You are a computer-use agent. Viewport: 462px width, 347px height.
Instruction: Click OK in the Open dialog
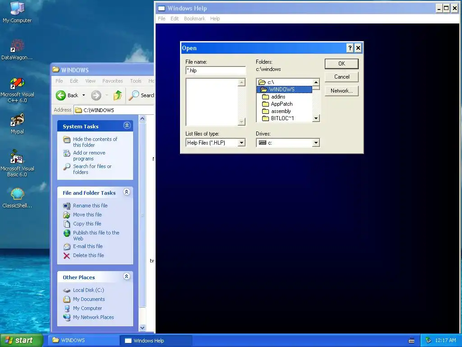click(342, 64)
